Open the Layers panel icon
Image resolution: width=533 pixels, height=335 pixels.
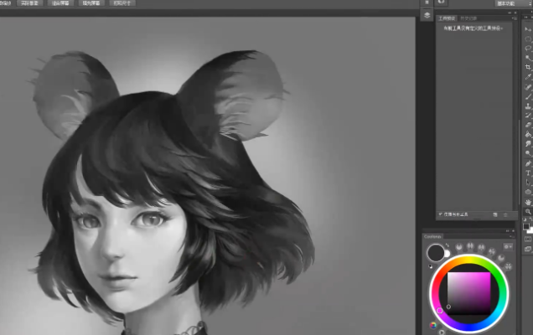click(x=427, y=15)
